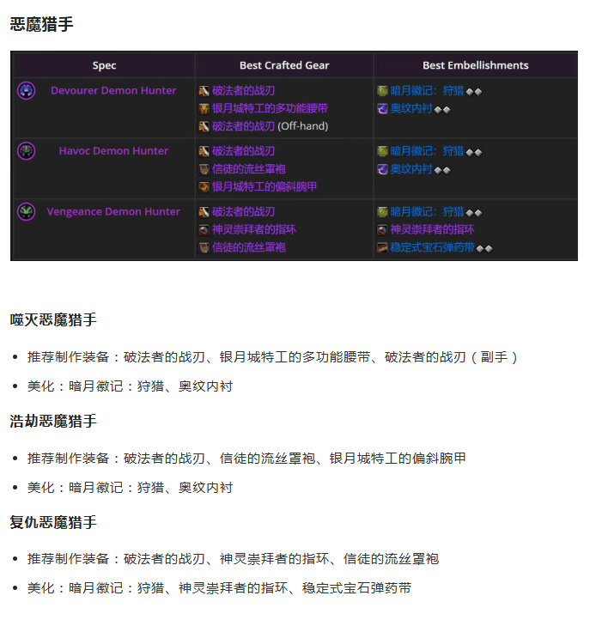Open the Vengeance Demon Hunter link

pyautogui.click(x=113, y=211)
